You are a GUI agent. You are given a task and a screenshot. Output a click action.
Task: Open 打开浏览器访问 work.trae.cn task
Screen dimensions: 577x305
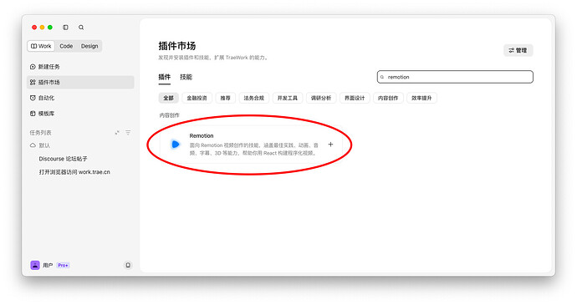(74, 172)
